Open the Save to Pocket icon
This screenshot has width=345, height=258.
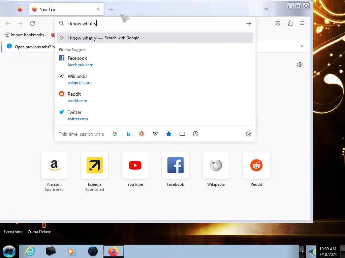point(278,23)
